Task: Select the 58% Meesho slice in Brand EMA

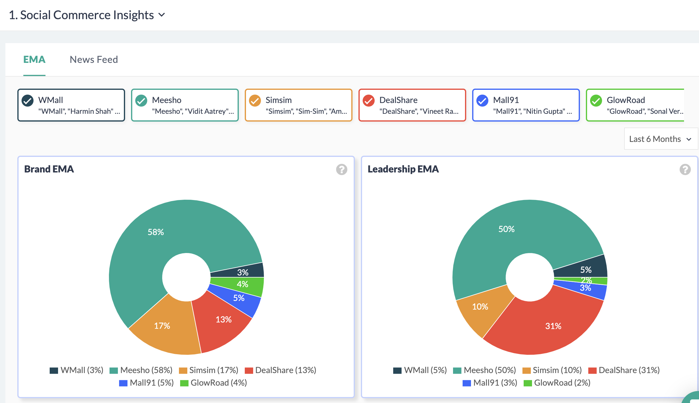Action: point(156,232)
